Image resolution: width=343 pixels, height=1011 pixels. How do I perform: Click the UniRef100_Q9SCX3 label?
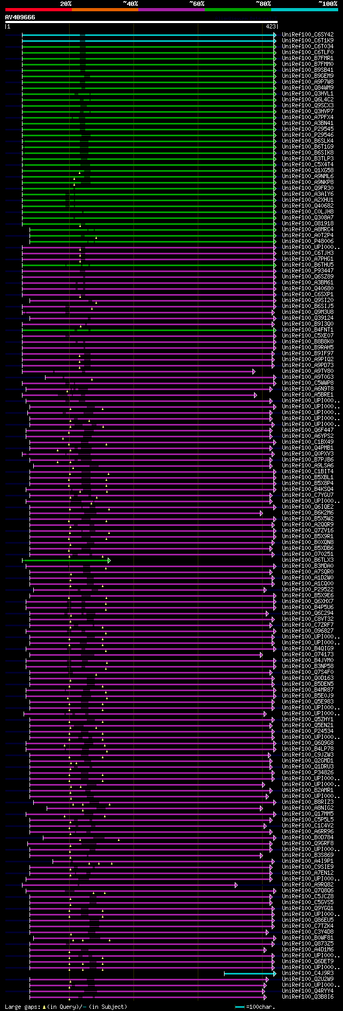308,105
